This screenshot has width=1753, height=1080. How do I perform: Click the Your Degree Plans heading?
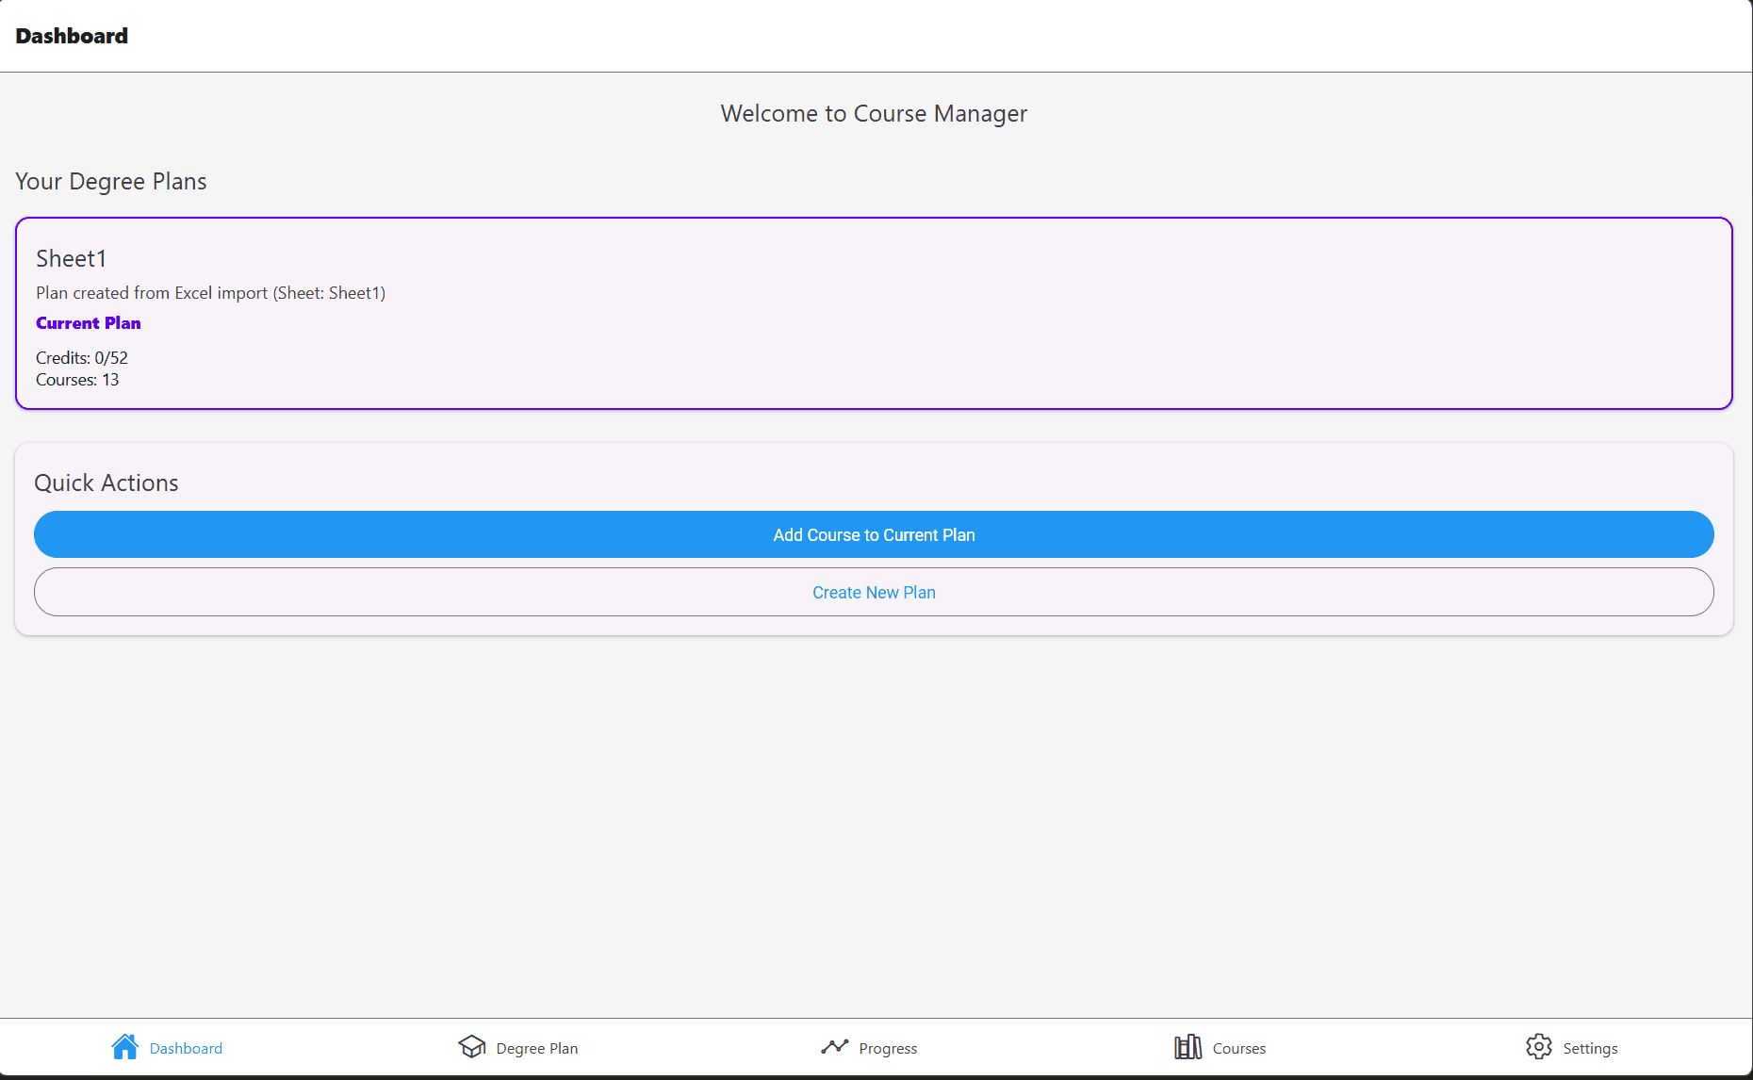point(111,182)
